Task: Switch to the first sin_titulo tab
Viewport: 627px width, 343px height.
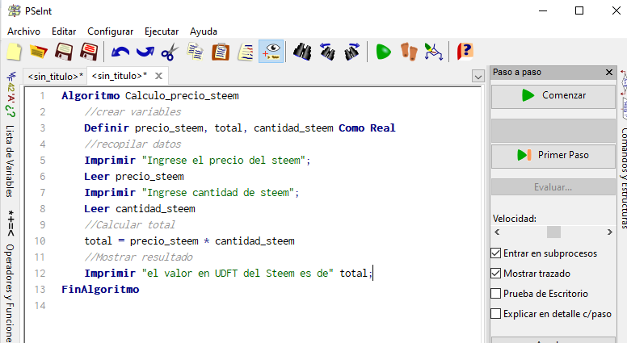Action: [56, 77]
